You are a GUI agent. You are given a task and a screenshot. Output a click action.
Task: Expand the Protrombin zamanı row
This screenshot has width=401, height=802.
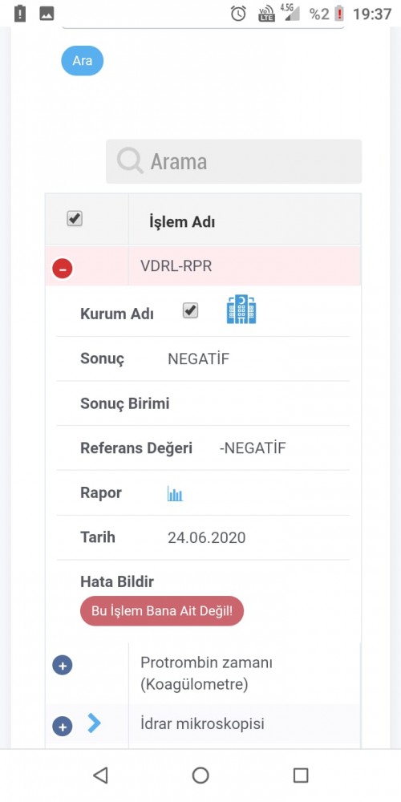click(x=63, y=666)
